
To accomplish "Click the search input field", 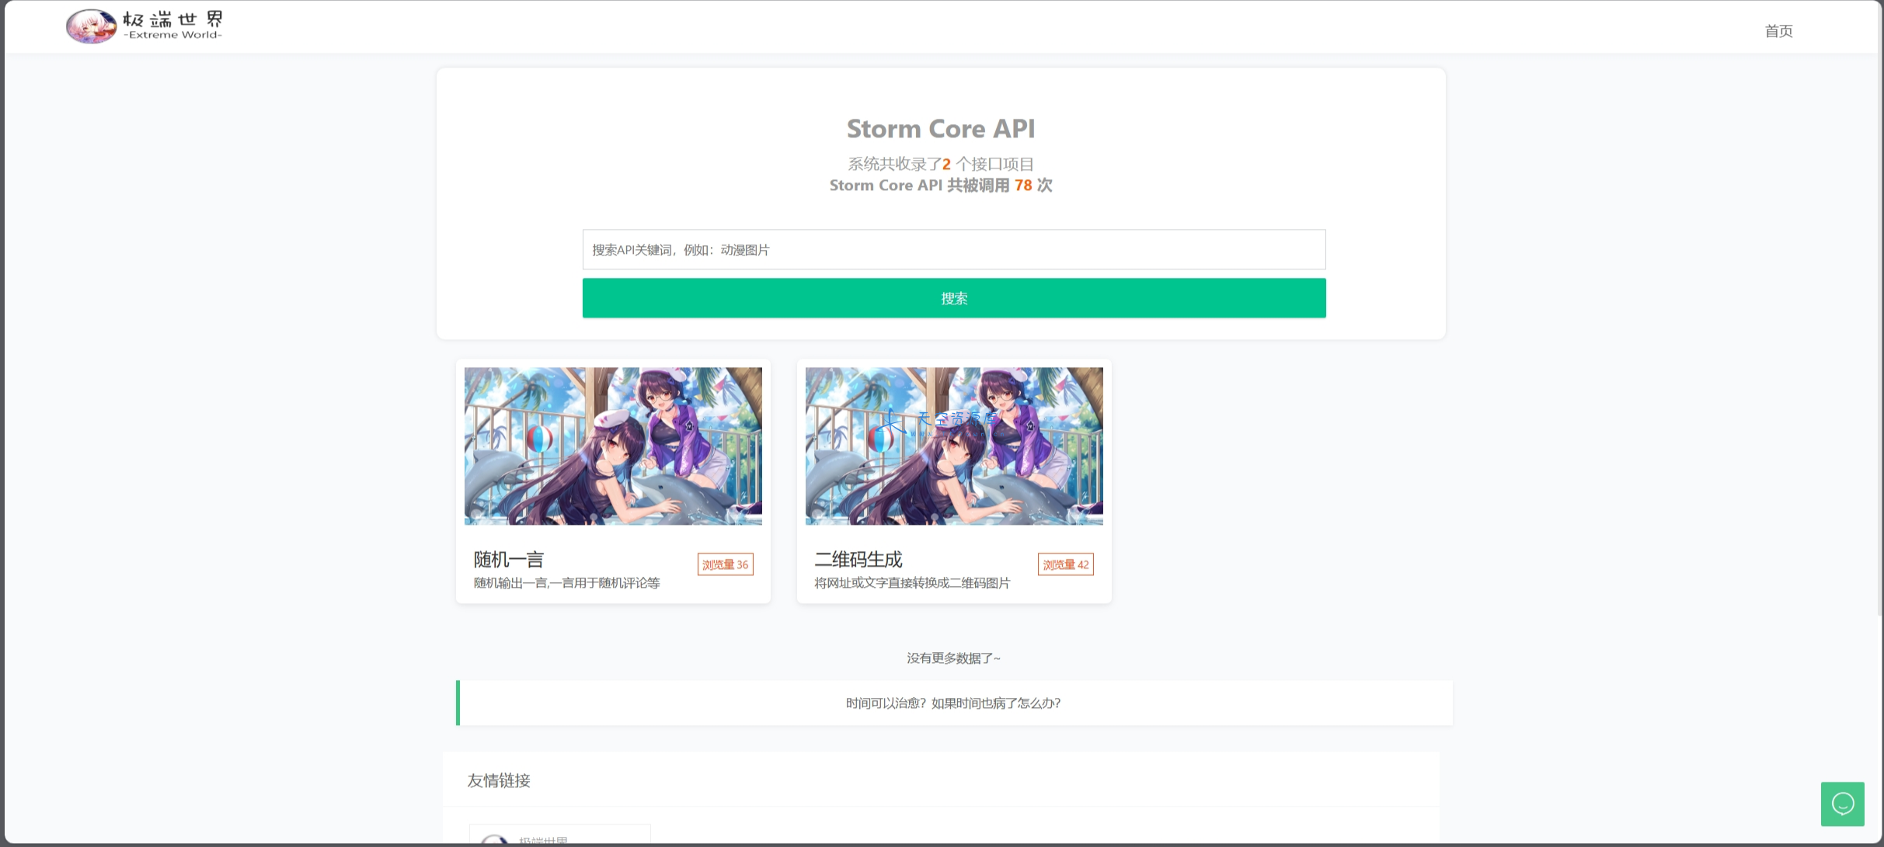I will 954,248.
